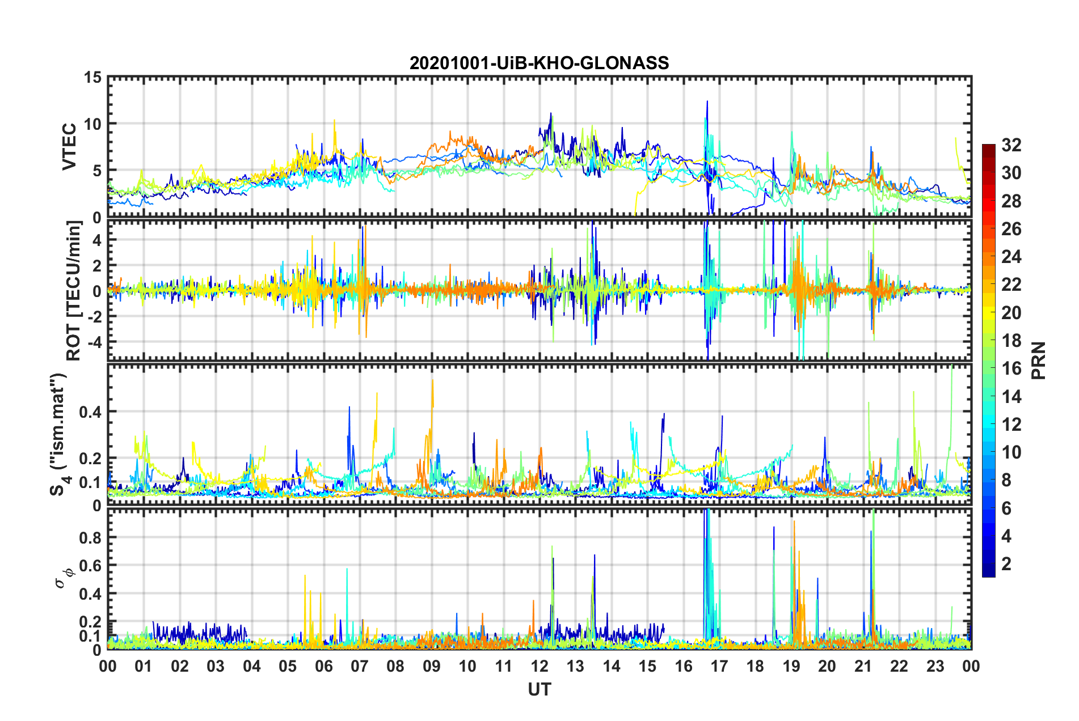
Task: Click the 15 tick on the VTEC axis
Action: [92, 77]
